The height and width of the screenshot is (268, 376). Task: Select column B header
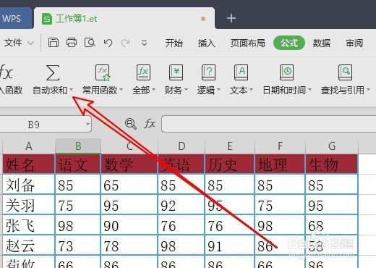coord(78,146)
